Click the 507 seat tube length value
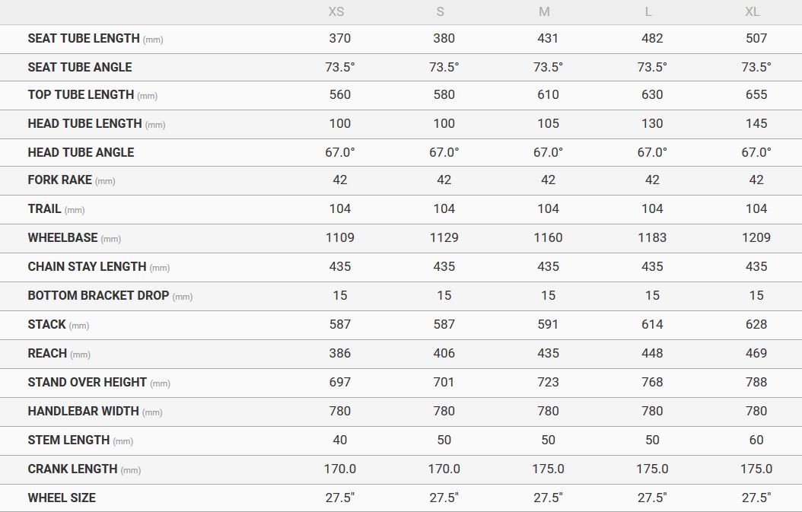Image resolution: width=802 pixels, height=512 pixels. pyautogui.click(x=756, y=38)
